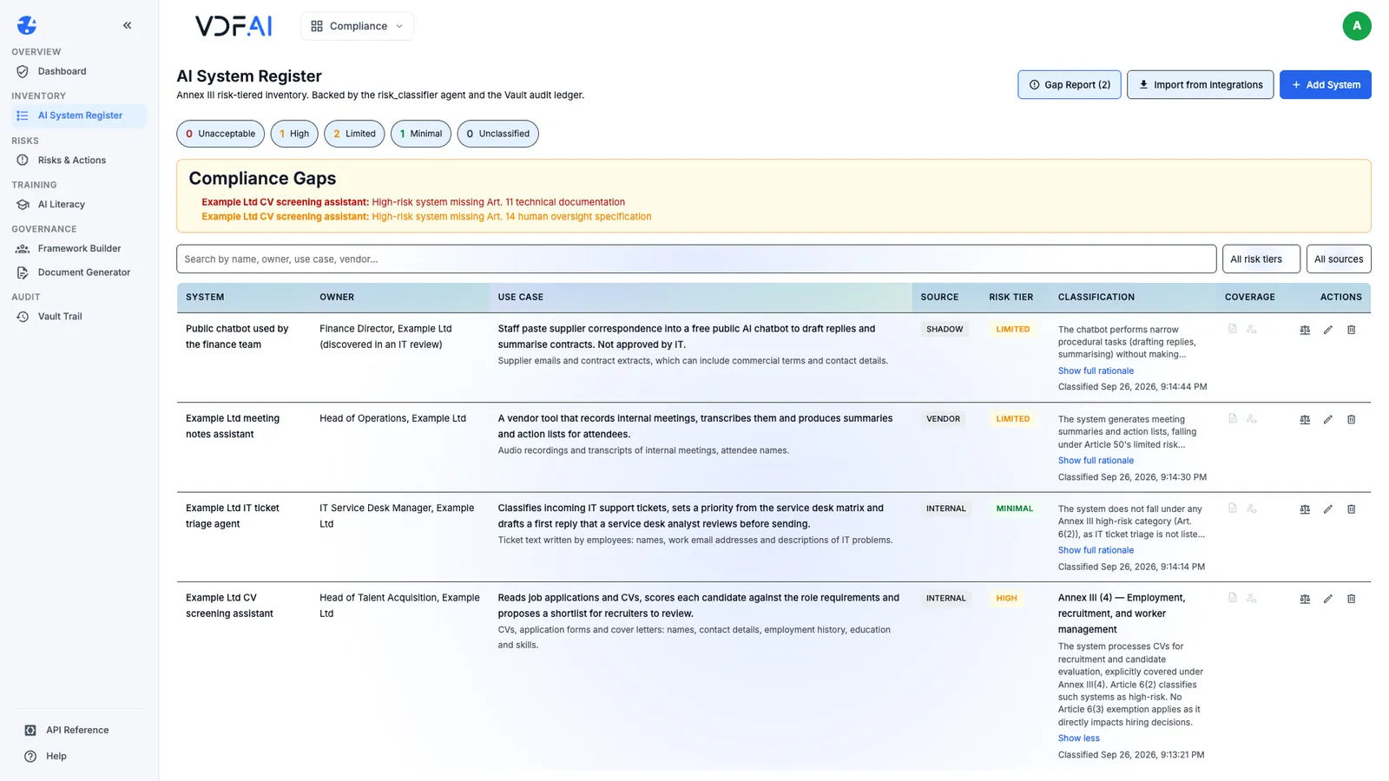Delete the Public chatbot row with trash icon
Viewport: 1389px width, 781px height.
(x=1351, y=330)
